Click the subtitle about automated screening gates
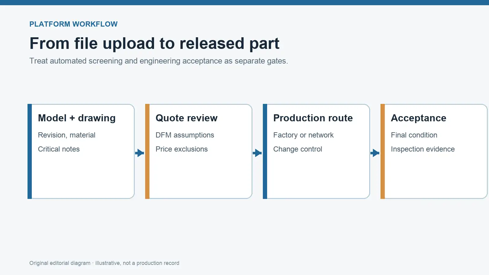The width and height of the screenshot is (489, 275). (159, 61)
